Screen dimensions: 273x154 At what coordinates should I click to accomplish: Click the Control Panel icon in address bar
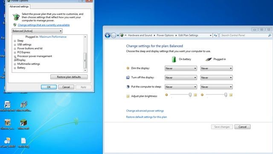[x=122, y=35]
